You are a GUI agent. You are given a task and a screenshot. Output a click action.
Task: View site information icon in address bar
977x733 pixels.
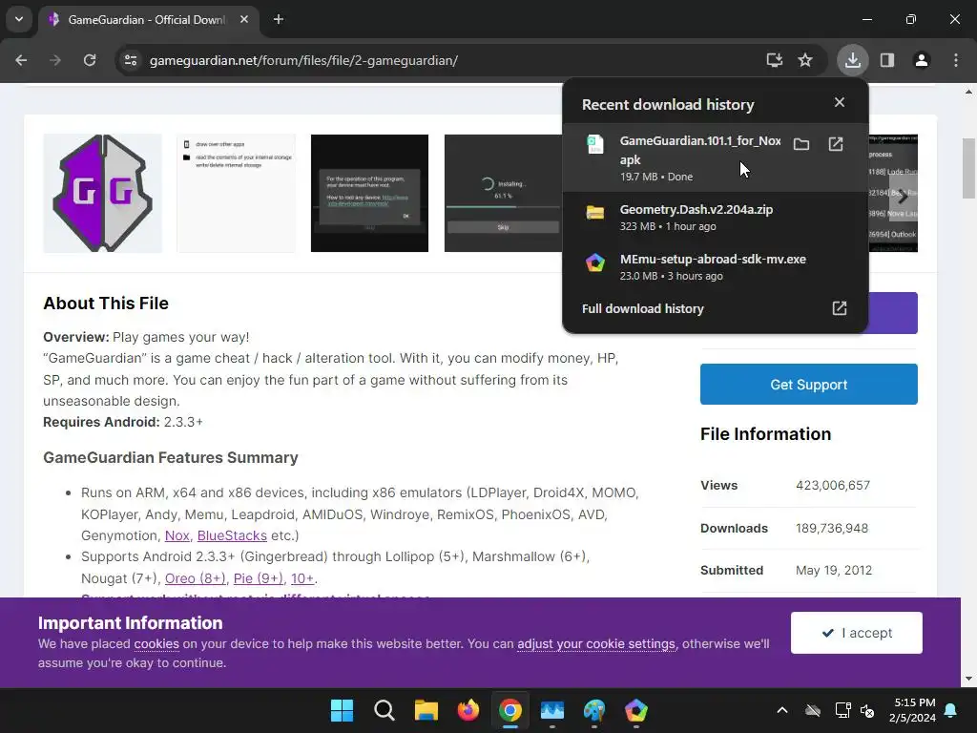pyautogui.click(x=131, y=60)
